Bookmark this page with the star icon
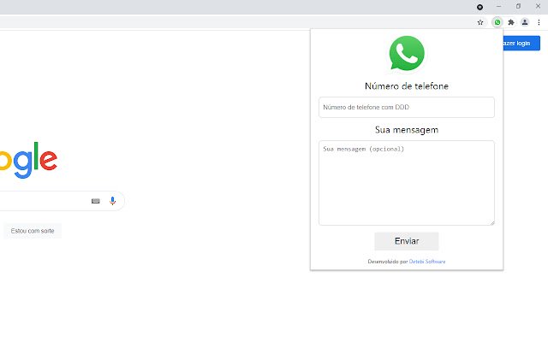The height and width of the screenshot is (342, 548). click(480, 22)
